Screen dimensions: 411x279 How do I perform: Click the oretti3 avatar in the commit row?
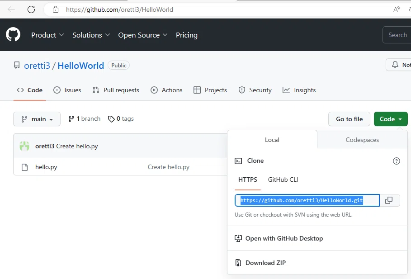24,146
